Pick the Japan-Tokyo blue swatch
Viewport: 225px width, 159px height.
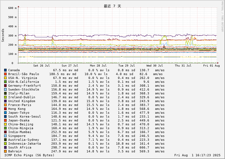(6, 113)
